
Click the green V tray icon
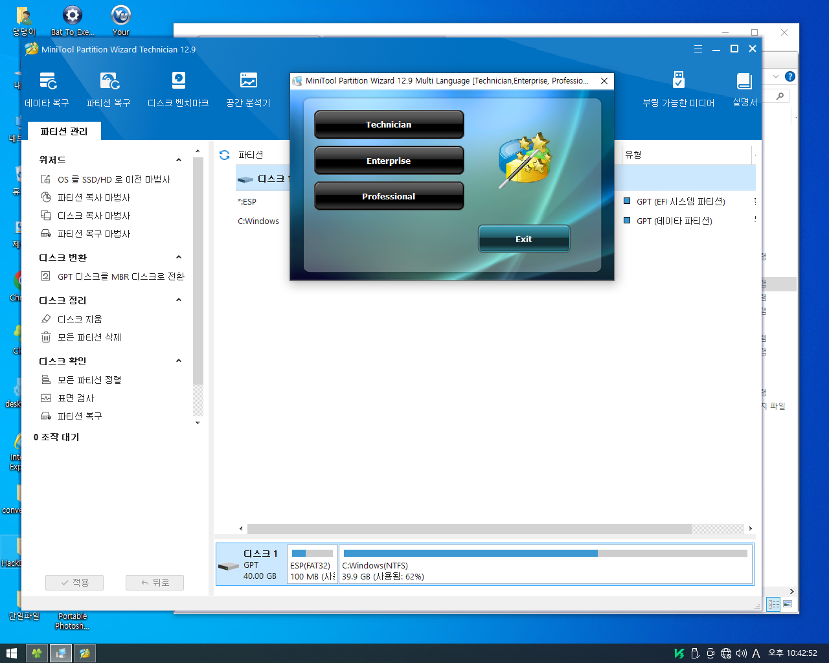[x=679, y=653]
